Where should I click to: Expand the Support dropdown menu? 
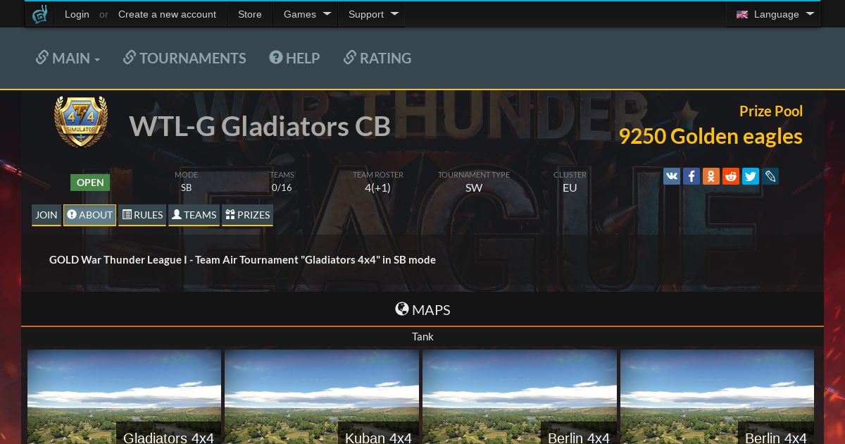point(373,14)
